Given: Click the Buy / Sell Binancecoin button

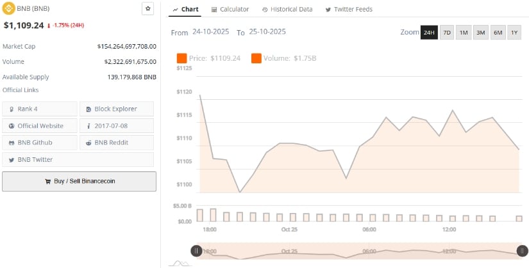Looking at the screenshot, I should [x=79, y=181].
